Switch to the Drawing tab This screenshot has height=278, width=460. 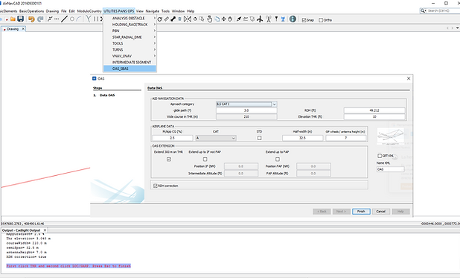[x=13, y=29]
